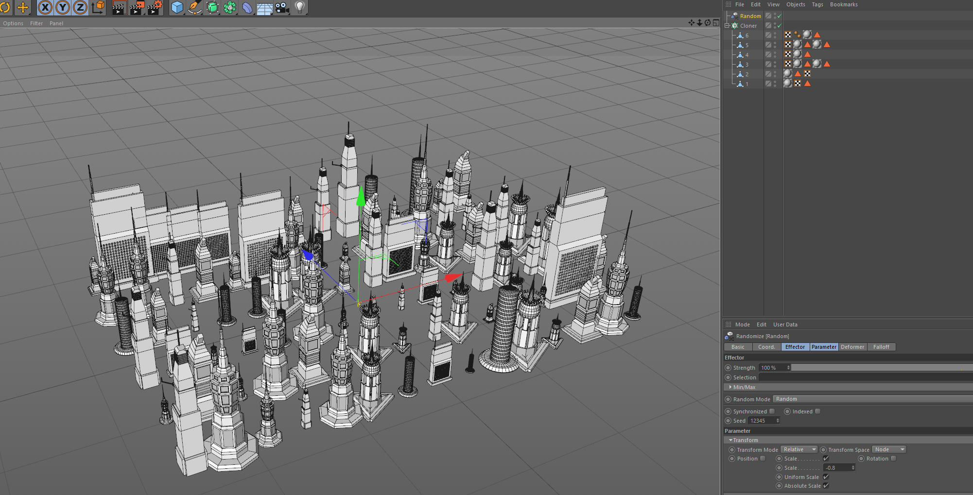
Task: Uncheck the Scale checkbox
Action: click(x=826, y=459)
